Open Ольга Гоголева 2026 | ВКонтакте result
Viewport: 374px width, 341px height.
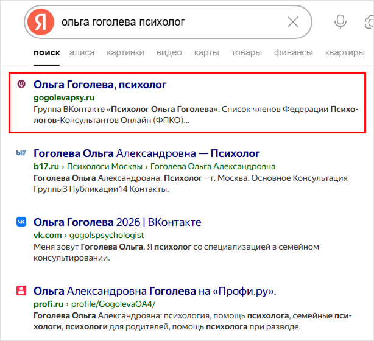[x=117, y=222]
